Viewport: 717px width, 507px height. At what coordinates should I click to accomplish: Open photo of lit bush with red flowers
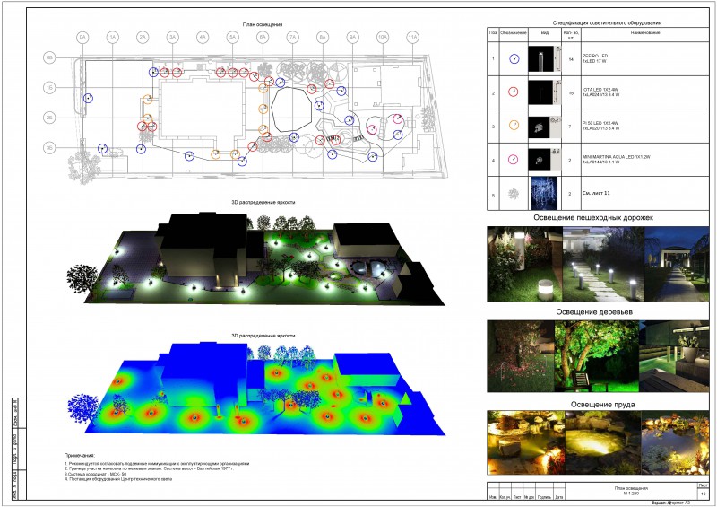(521, 356)
